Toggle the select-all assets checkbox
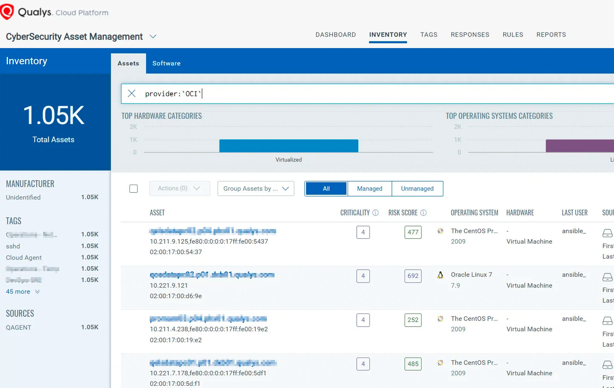614x388 pixels. [133, 188]
